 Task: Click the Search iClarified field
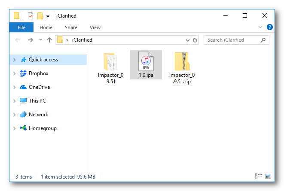(232, 40)
